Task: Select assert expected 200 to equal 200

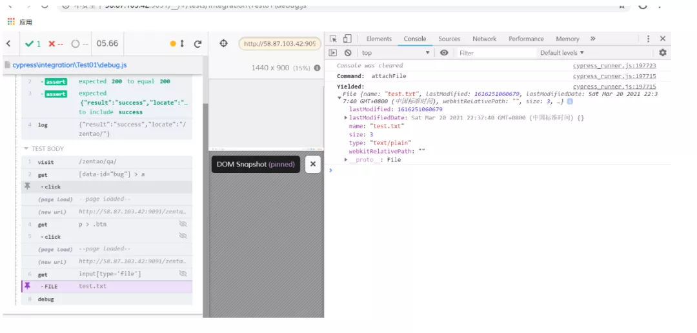Action: [x=106, y=81]
